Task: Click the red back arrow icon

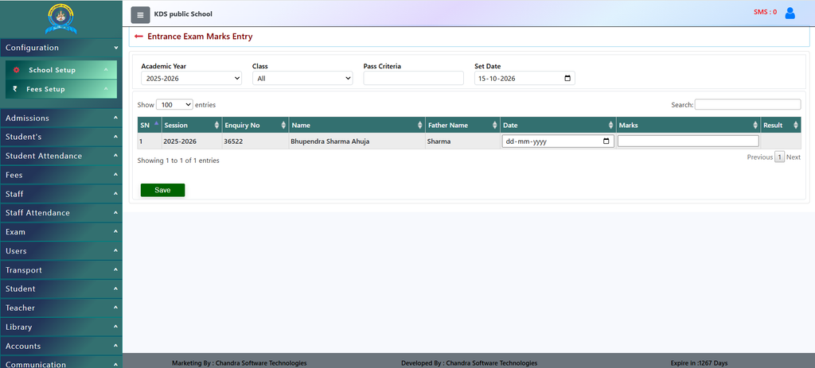Action: pos(138,37)
